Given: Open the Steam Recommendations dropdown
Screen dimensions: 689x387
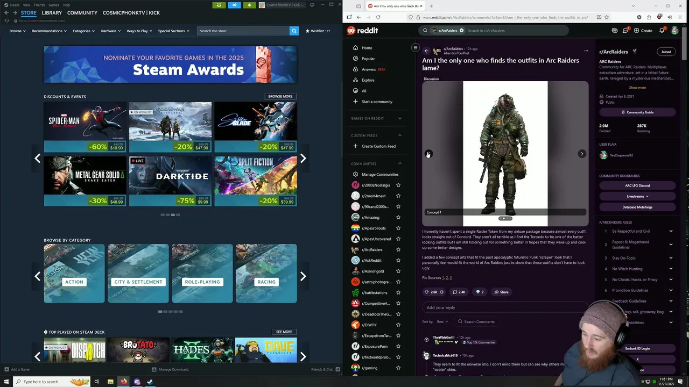Looking at the screenshot, I should point(49,31).
